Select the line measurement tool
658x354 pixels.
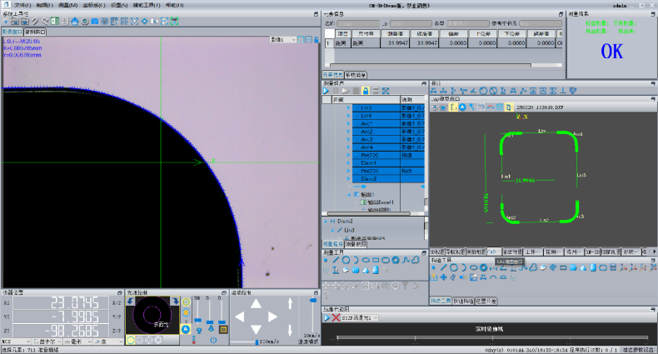click(x=336, y=260)
